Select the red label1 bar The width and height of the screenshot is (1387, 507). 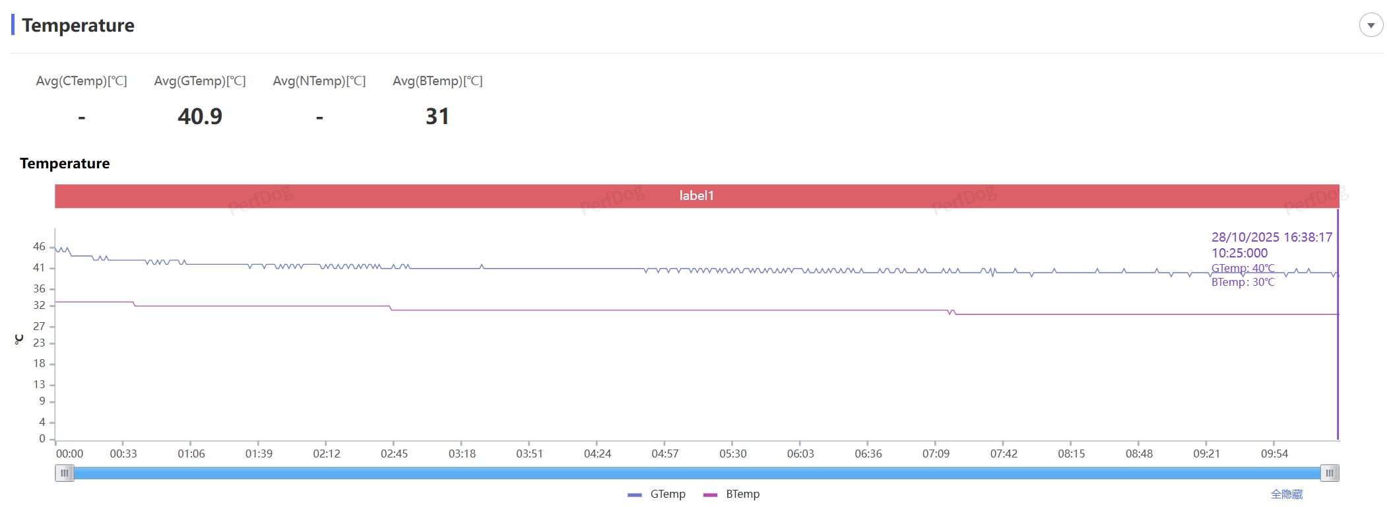(x=697, y=196)
